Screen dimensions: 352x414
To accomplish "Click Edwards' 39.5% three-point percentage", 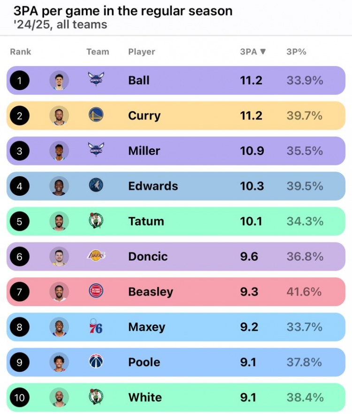I will [x=305, y=186].
